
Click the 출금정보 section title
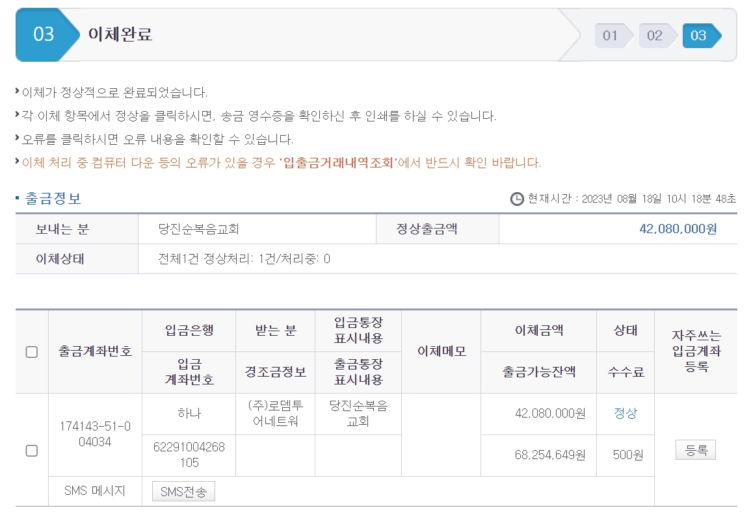(x=53, y=199)
